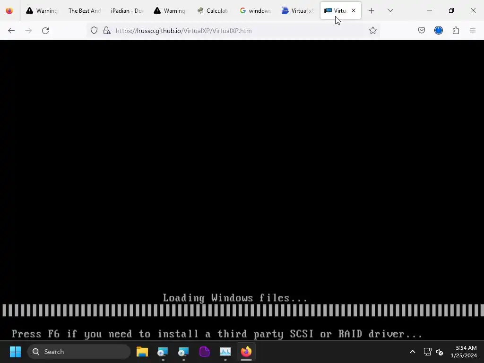This screenshot has height=363, width=484.
Task: Open second installer app in taskbar
Action: click(x=184, y=352)
